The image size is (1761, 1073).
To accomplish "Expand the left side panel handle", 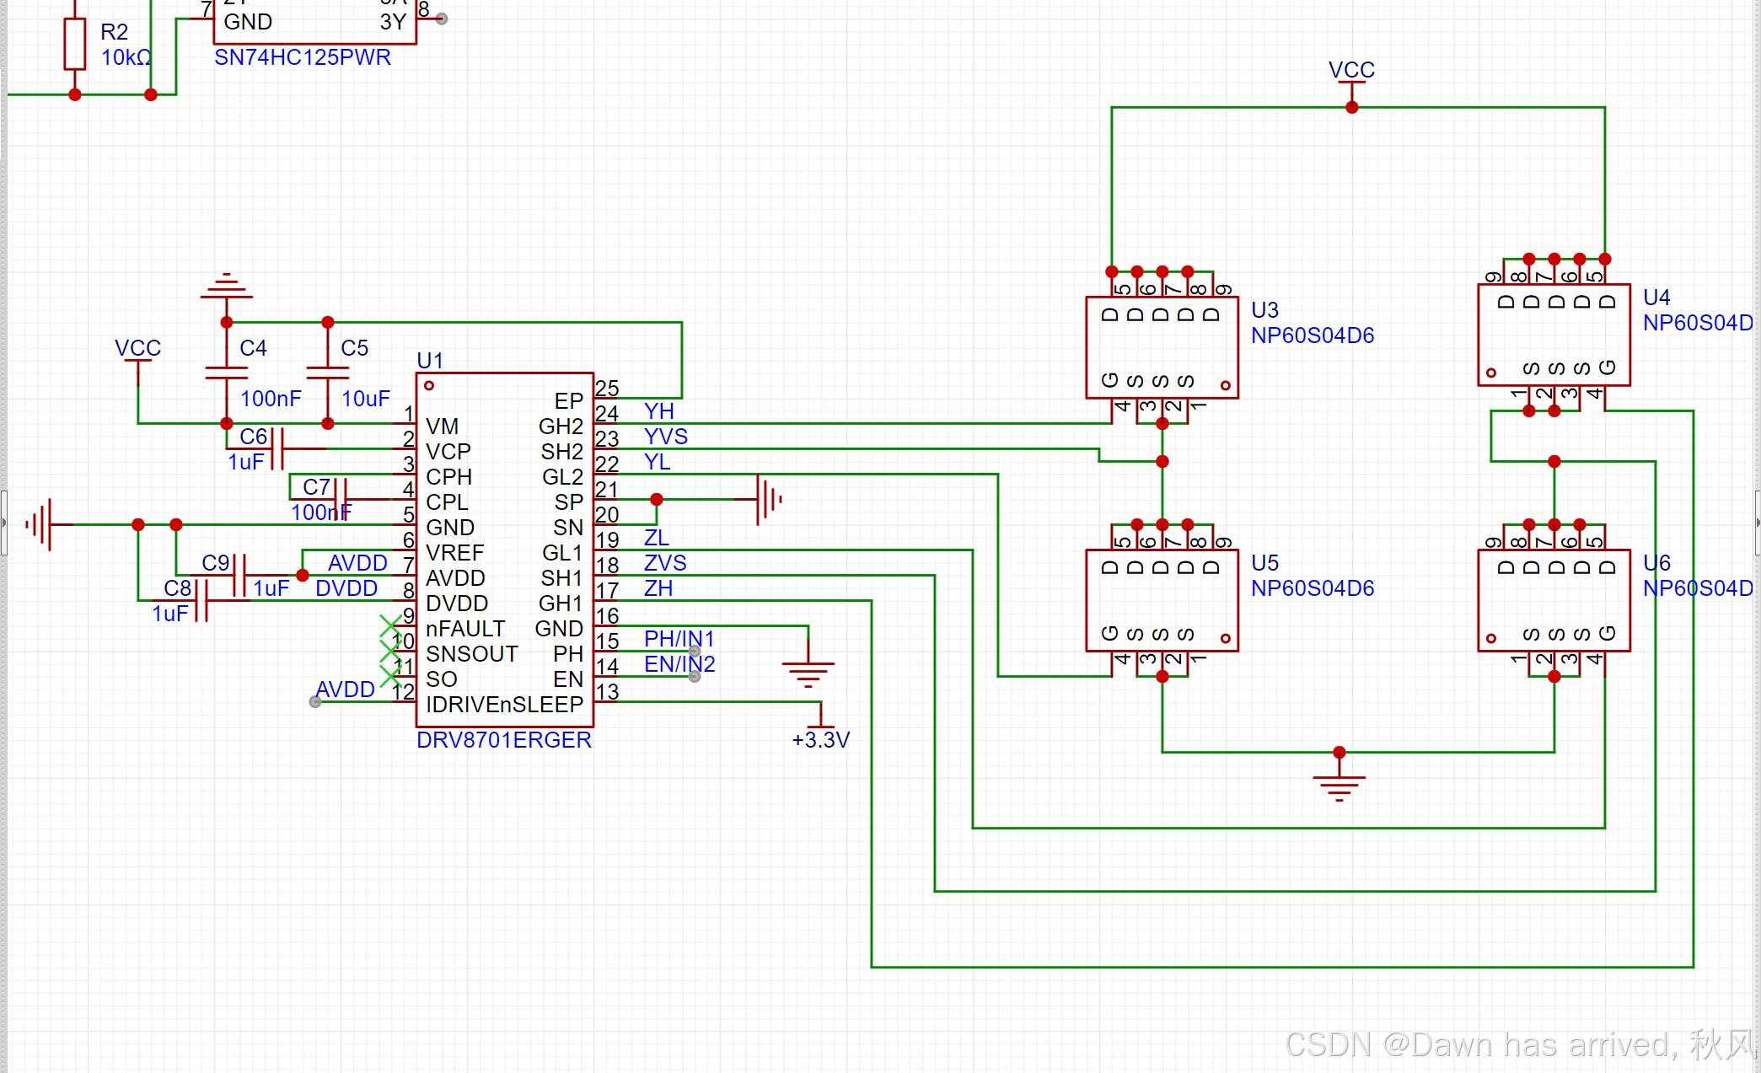I will click(3, 523).
